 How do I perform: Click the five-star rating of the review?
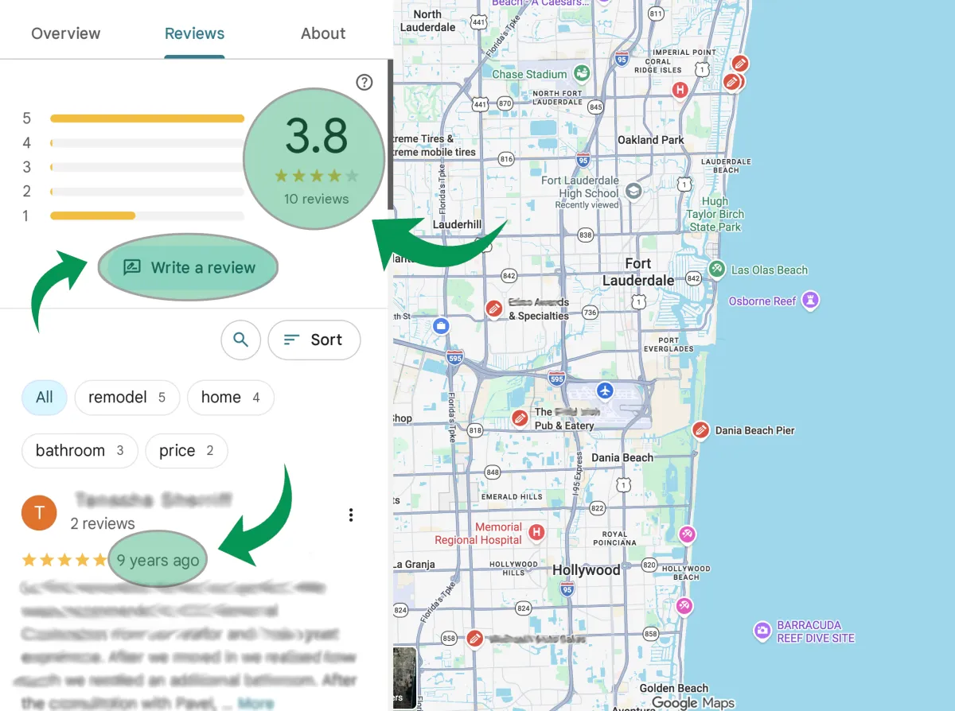tap(64, 560)
